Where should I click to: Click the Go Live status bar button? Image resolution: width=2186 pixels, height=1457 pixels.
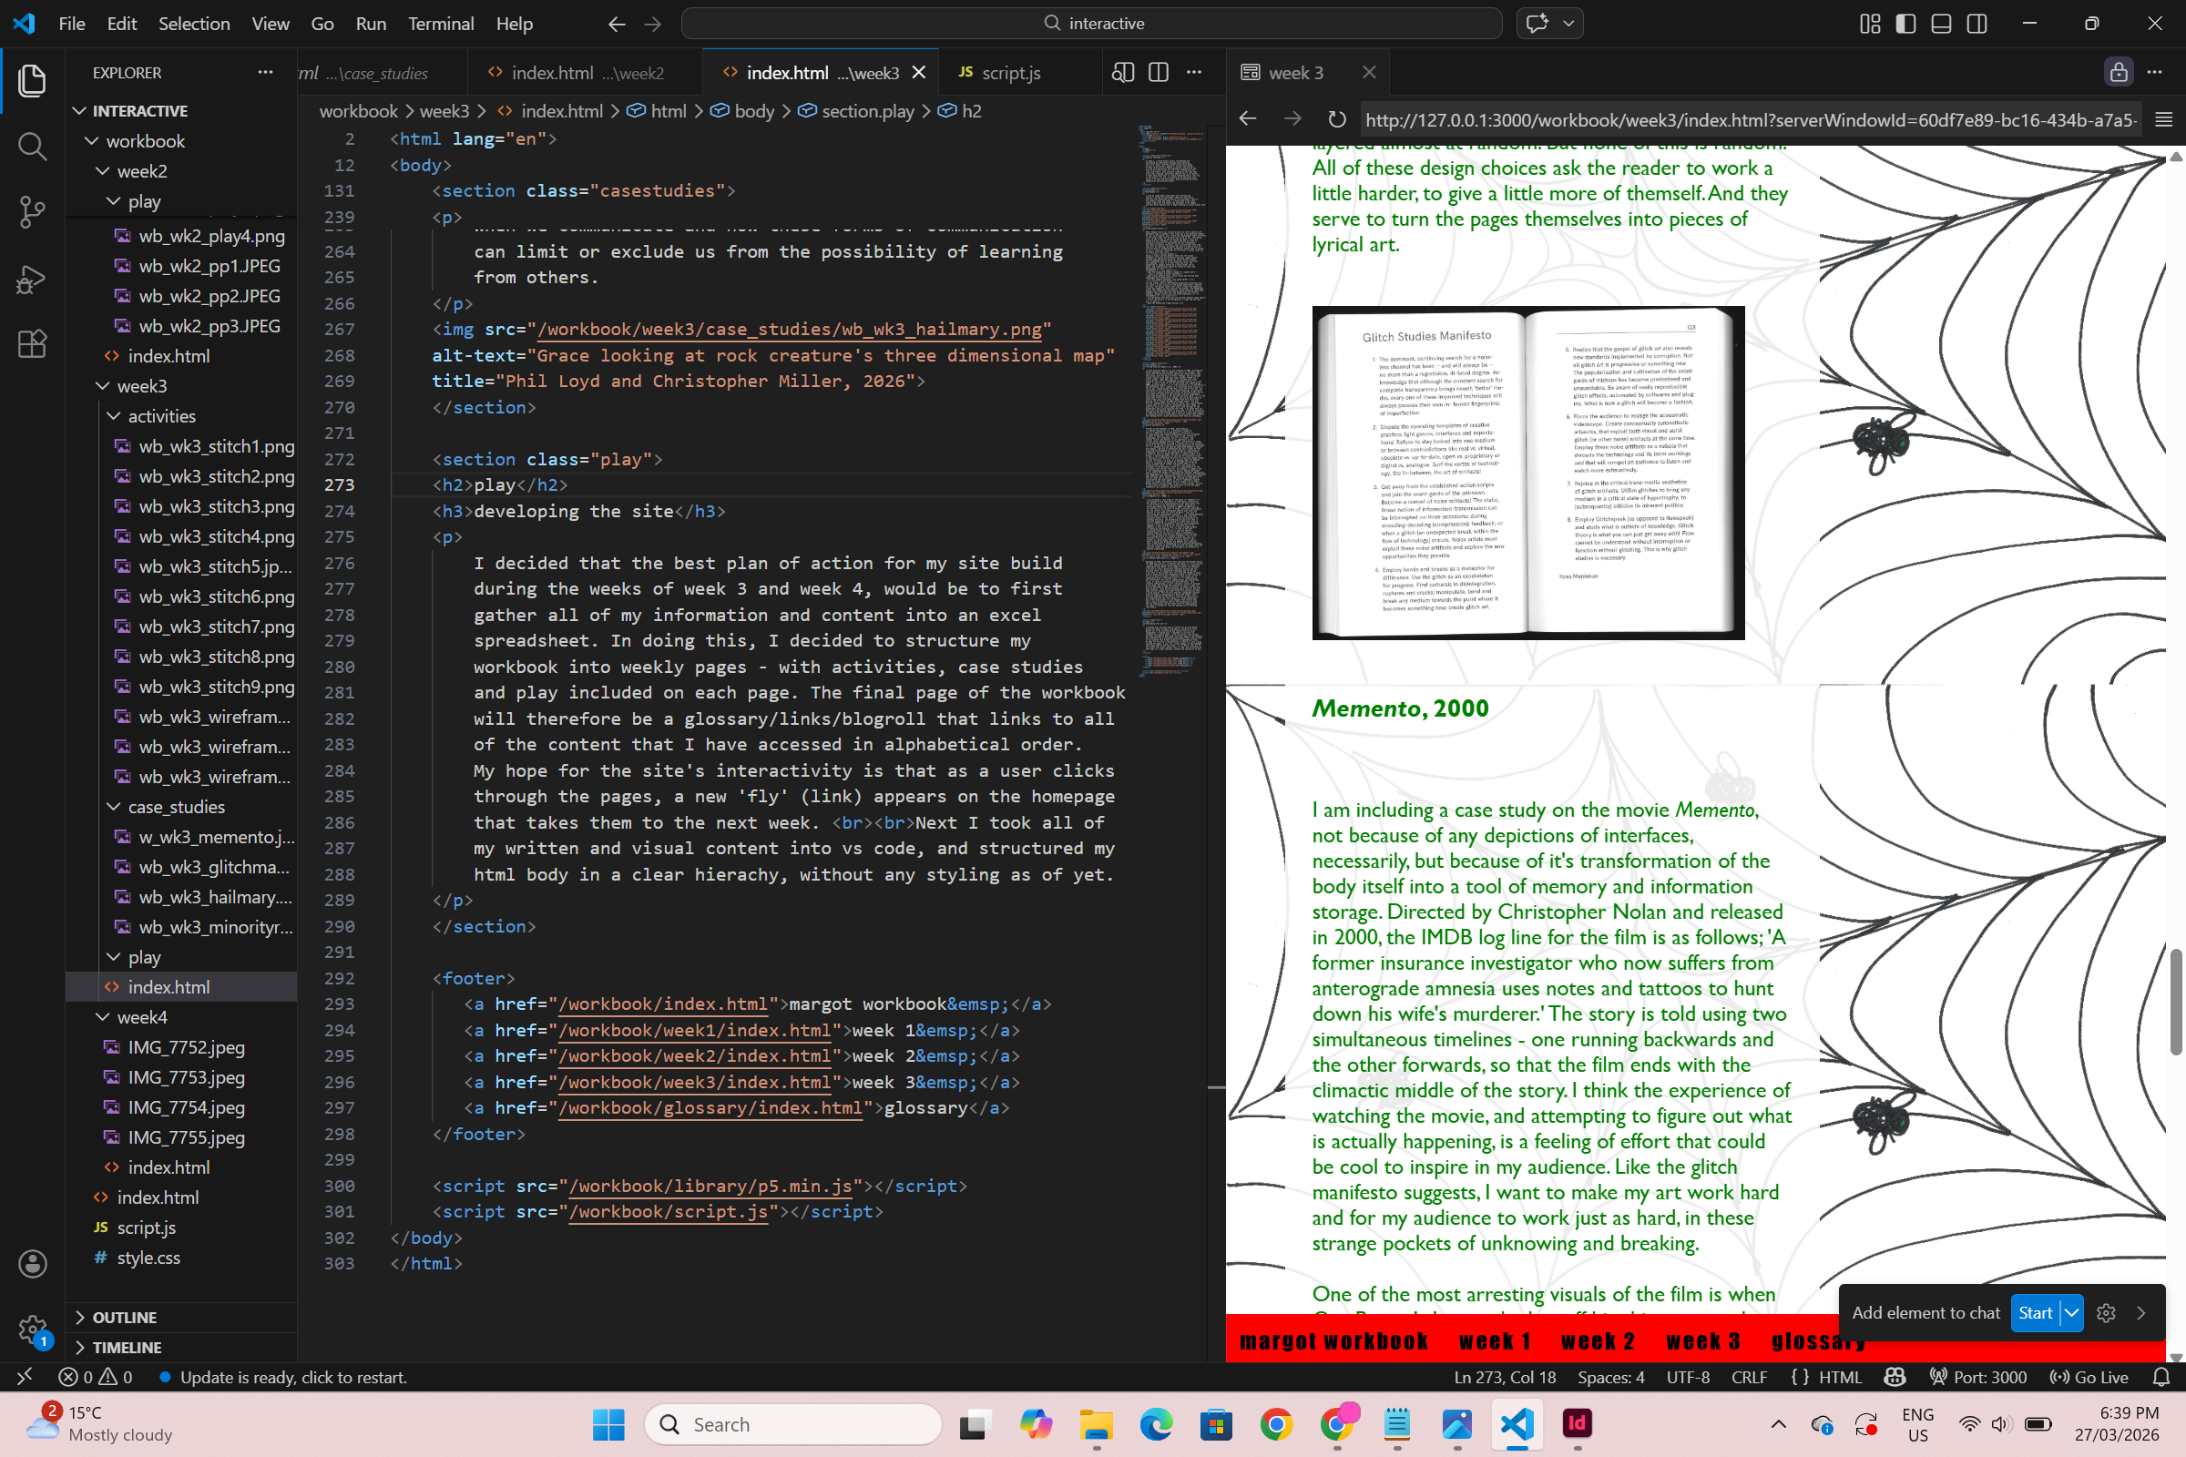(x=2089, y=1377)
